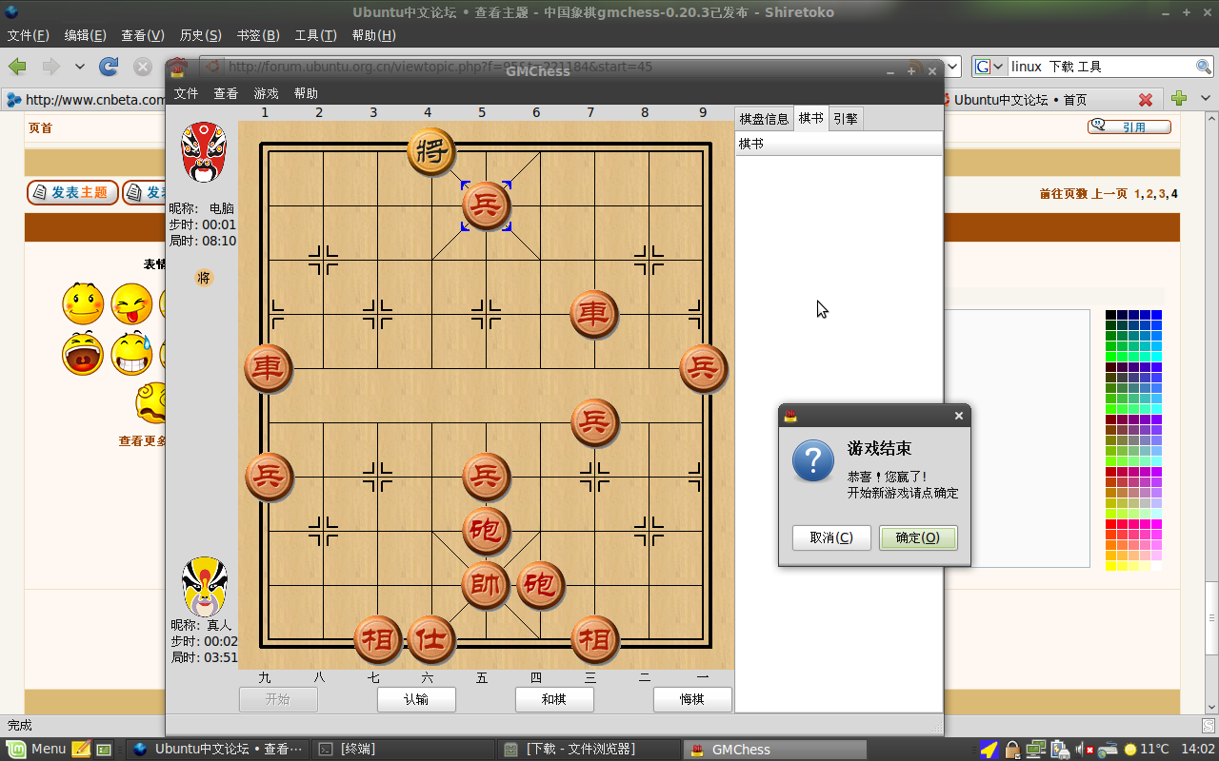Click the computer player's opera mask avatar

click(204, 151)
